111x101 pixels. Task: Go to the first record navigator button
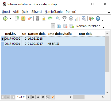[3, 97]
